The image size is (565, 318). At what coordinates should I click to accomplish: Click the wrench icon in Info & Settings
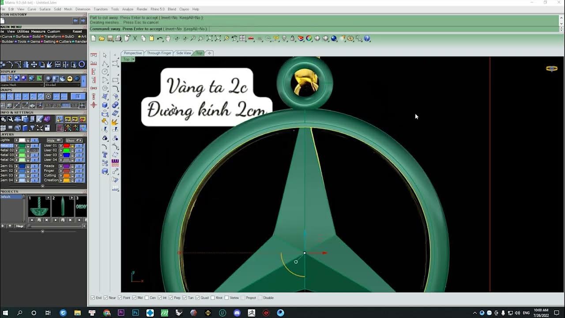10,119
